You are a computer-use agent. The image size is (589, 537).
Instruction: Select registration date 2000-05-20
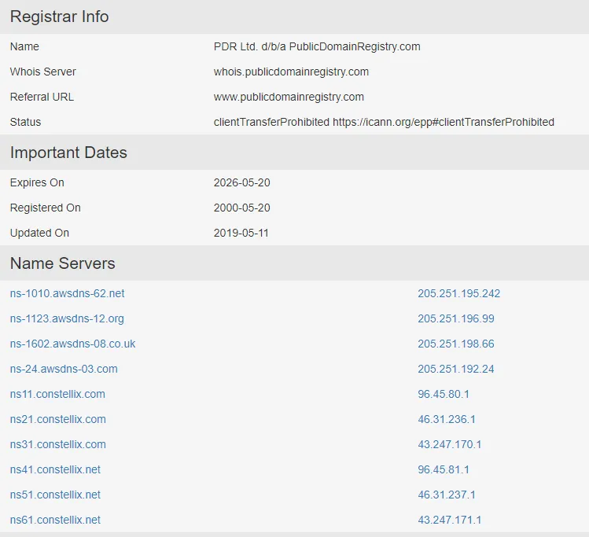click(242, 208)
